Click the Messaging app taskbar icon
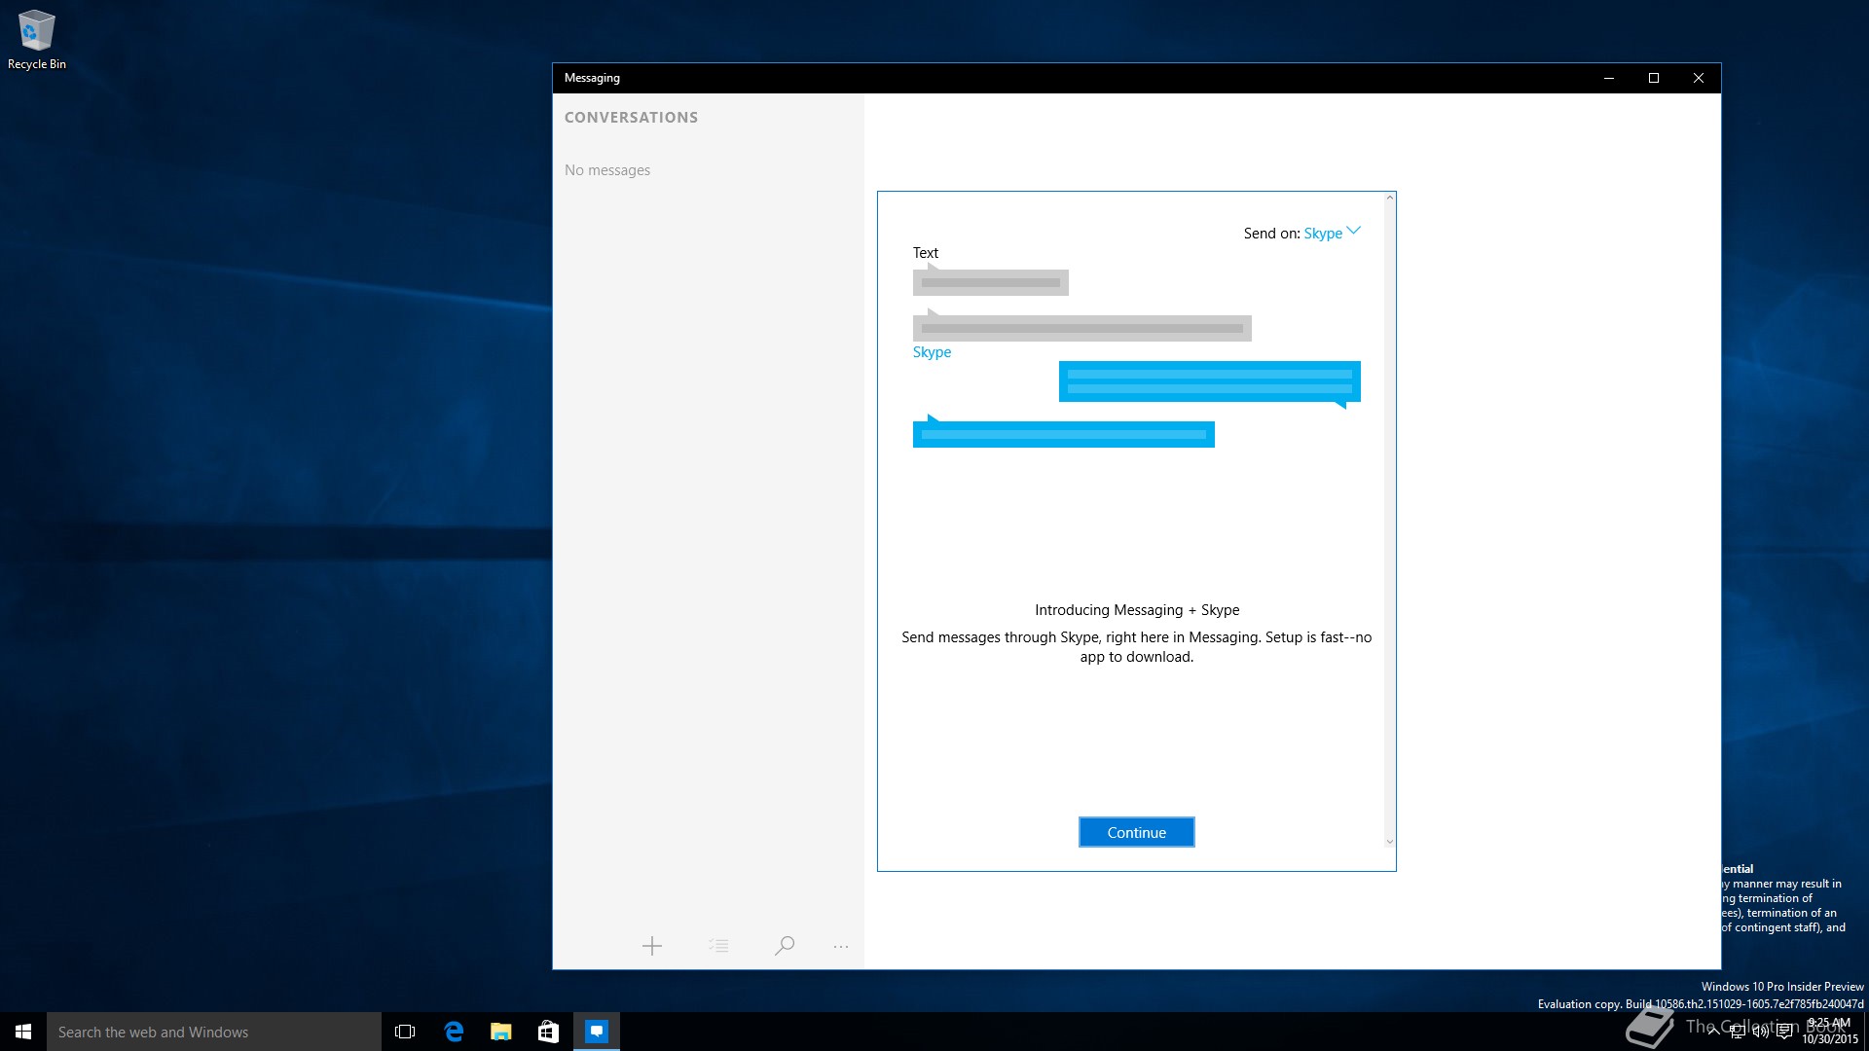1869x1051 pixels. (x=597, y=1032)
